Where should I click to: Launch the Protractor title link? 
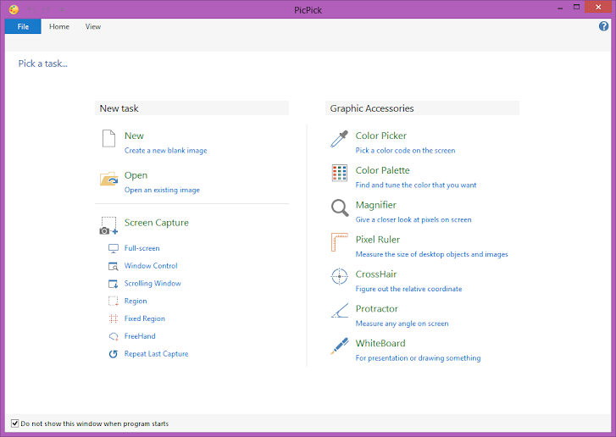[376, 308]
